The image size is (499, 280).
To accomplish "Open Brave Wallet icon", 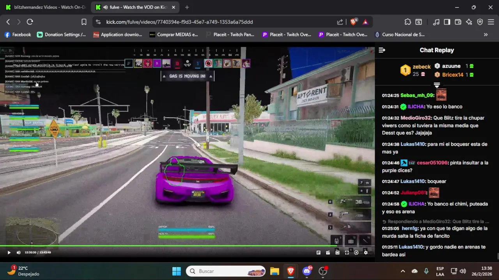I will [x=458, y=22].
